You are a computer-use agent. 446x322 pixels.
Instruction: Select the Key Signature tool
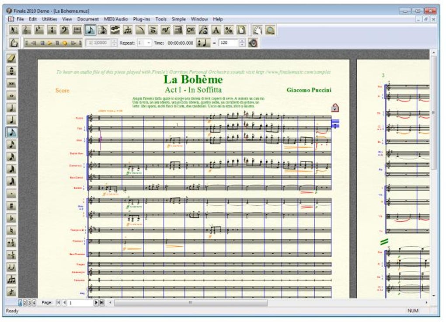tap(39, 30)
